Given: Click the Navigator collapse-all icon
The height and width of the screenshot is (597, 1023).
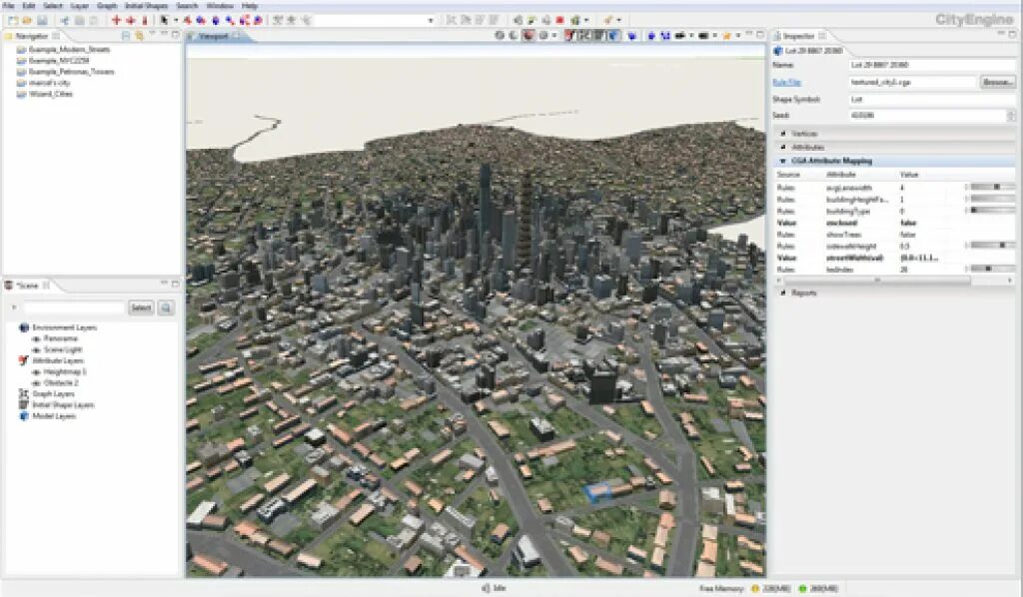Looking at the screenshot, I should pyautogui.click(x=126, y=36).
